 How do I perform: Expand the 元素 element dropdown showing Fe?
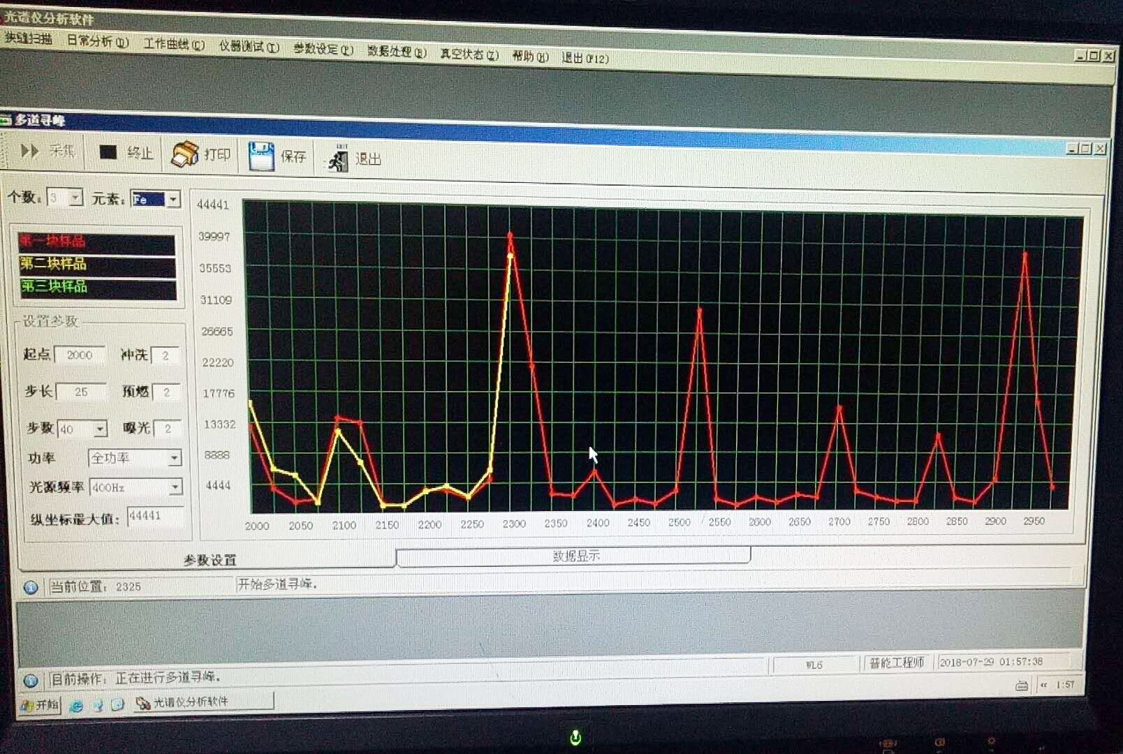[x=173, y=200]
